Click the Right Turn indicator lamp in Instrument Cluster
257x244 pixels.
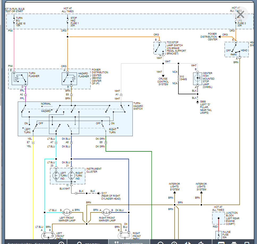pyautogui.click(x=71, y=176)
